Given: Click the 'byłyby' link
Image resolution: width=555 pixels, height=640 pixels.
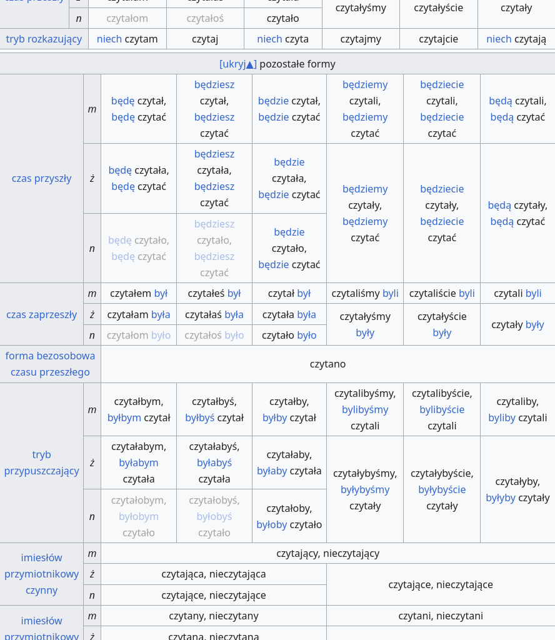Looking at the screenshot, I should [x=501, y=497].
